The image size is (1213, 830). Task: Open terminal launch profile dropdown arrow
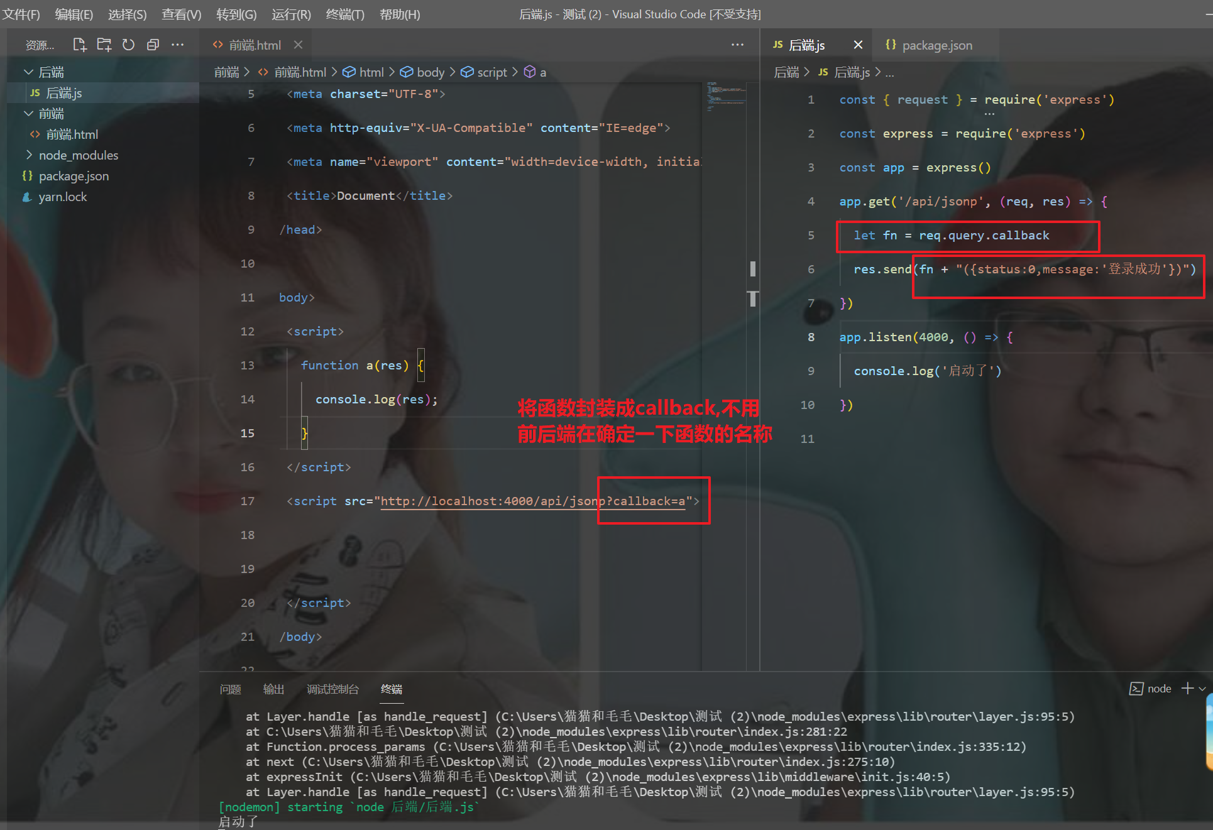[1202, 689]
